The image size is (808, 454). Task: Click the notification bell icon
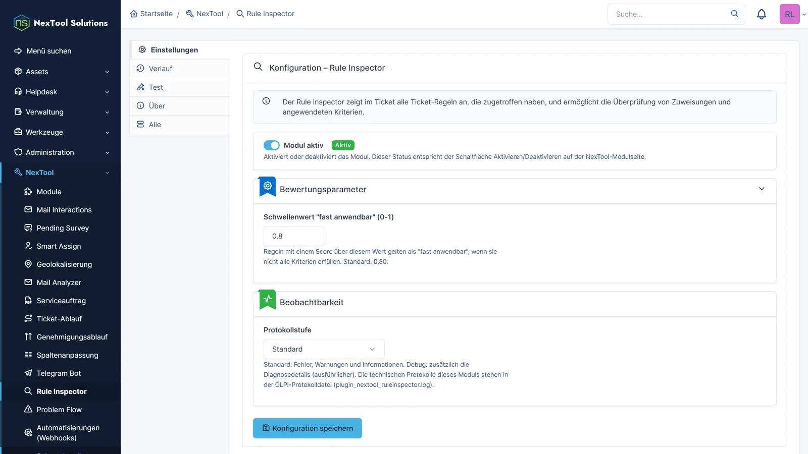click(x=762, y=14)
